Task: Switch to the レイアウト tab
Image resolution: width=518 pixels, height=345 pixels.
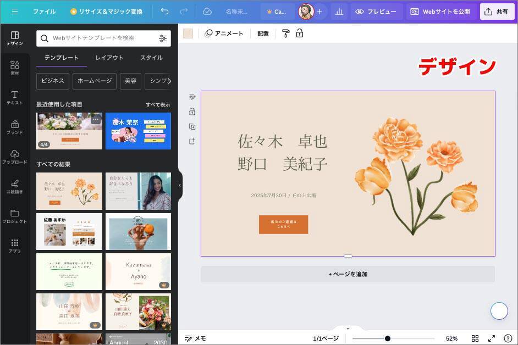Action: point(109,58)
